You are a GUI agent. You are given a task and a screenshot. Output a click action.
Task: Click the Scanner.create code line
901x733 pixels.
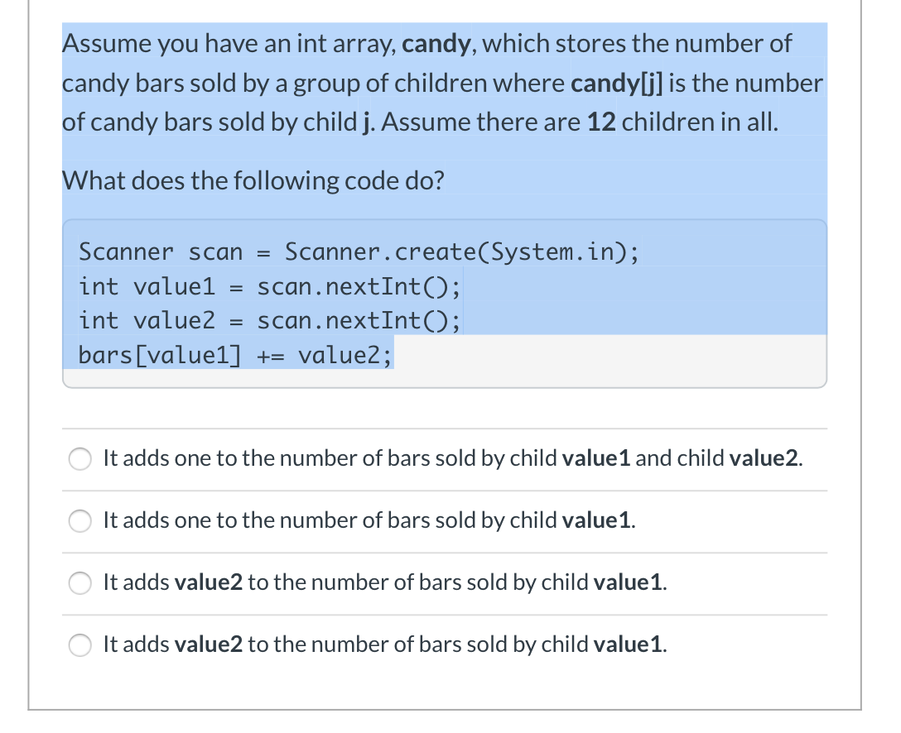tap(358, 252)
